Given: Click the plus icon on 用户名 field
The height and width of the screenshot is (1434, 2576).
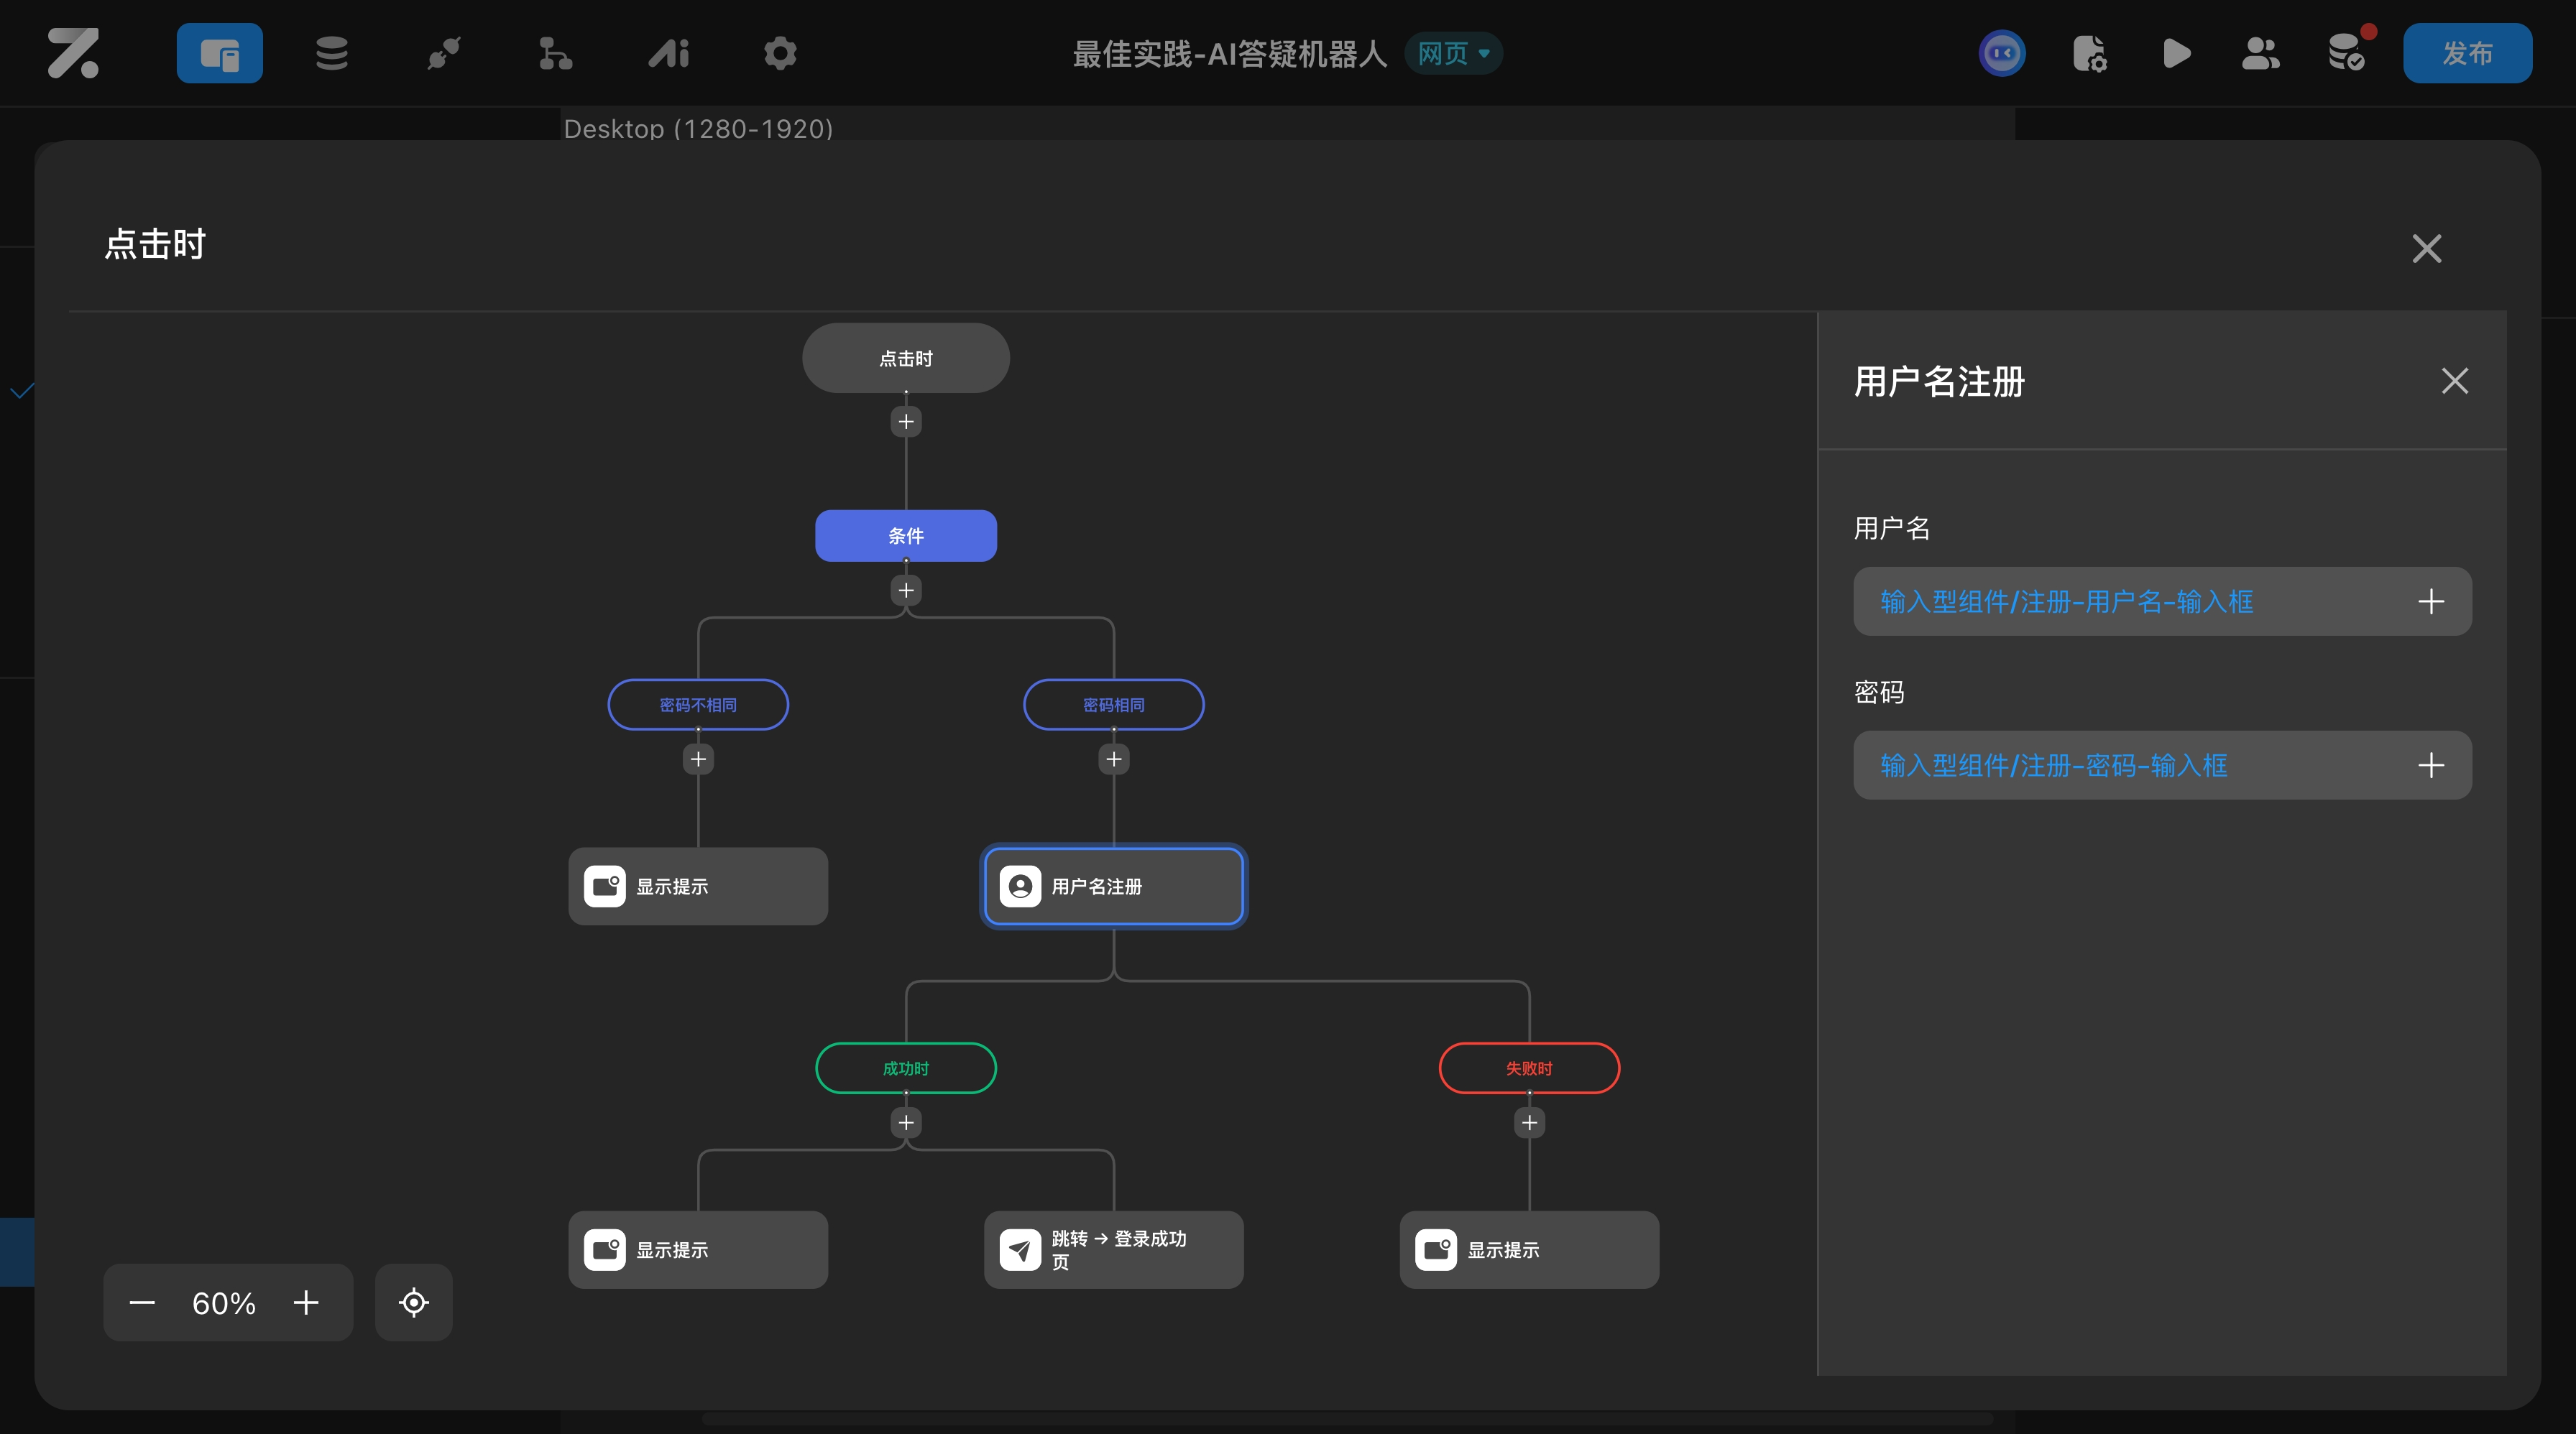Looking at the screenshot, I should coord(2431,601).
